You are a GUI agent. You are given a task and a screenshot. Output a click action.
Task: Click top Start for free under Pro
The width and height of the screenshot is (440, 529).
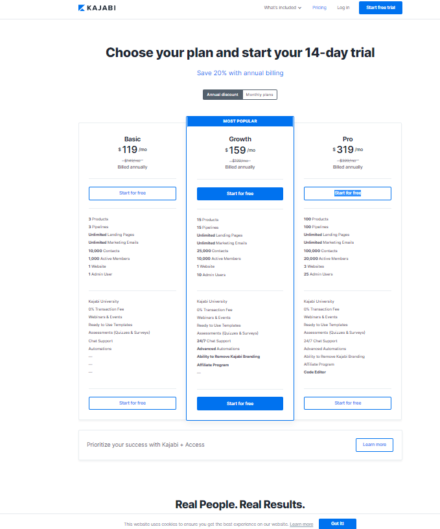pos(347,193)
